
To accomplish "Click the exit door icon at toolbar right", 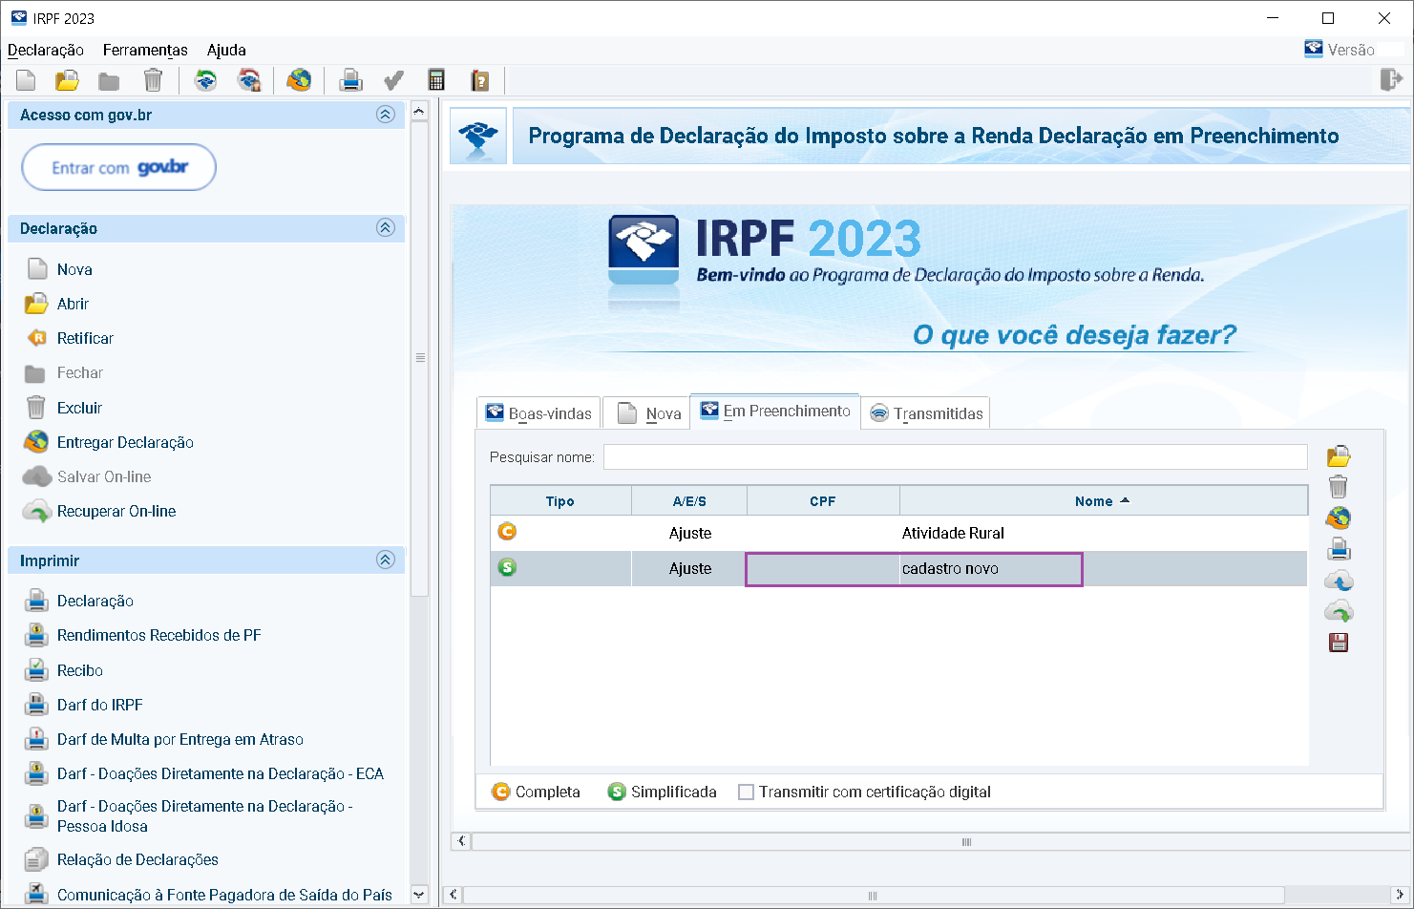I will pos(1392,79).
